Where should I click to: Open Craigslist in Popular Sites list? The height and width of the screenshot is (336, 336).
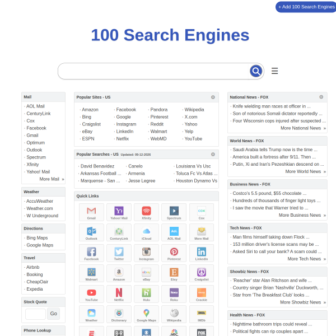click(91, 124)
